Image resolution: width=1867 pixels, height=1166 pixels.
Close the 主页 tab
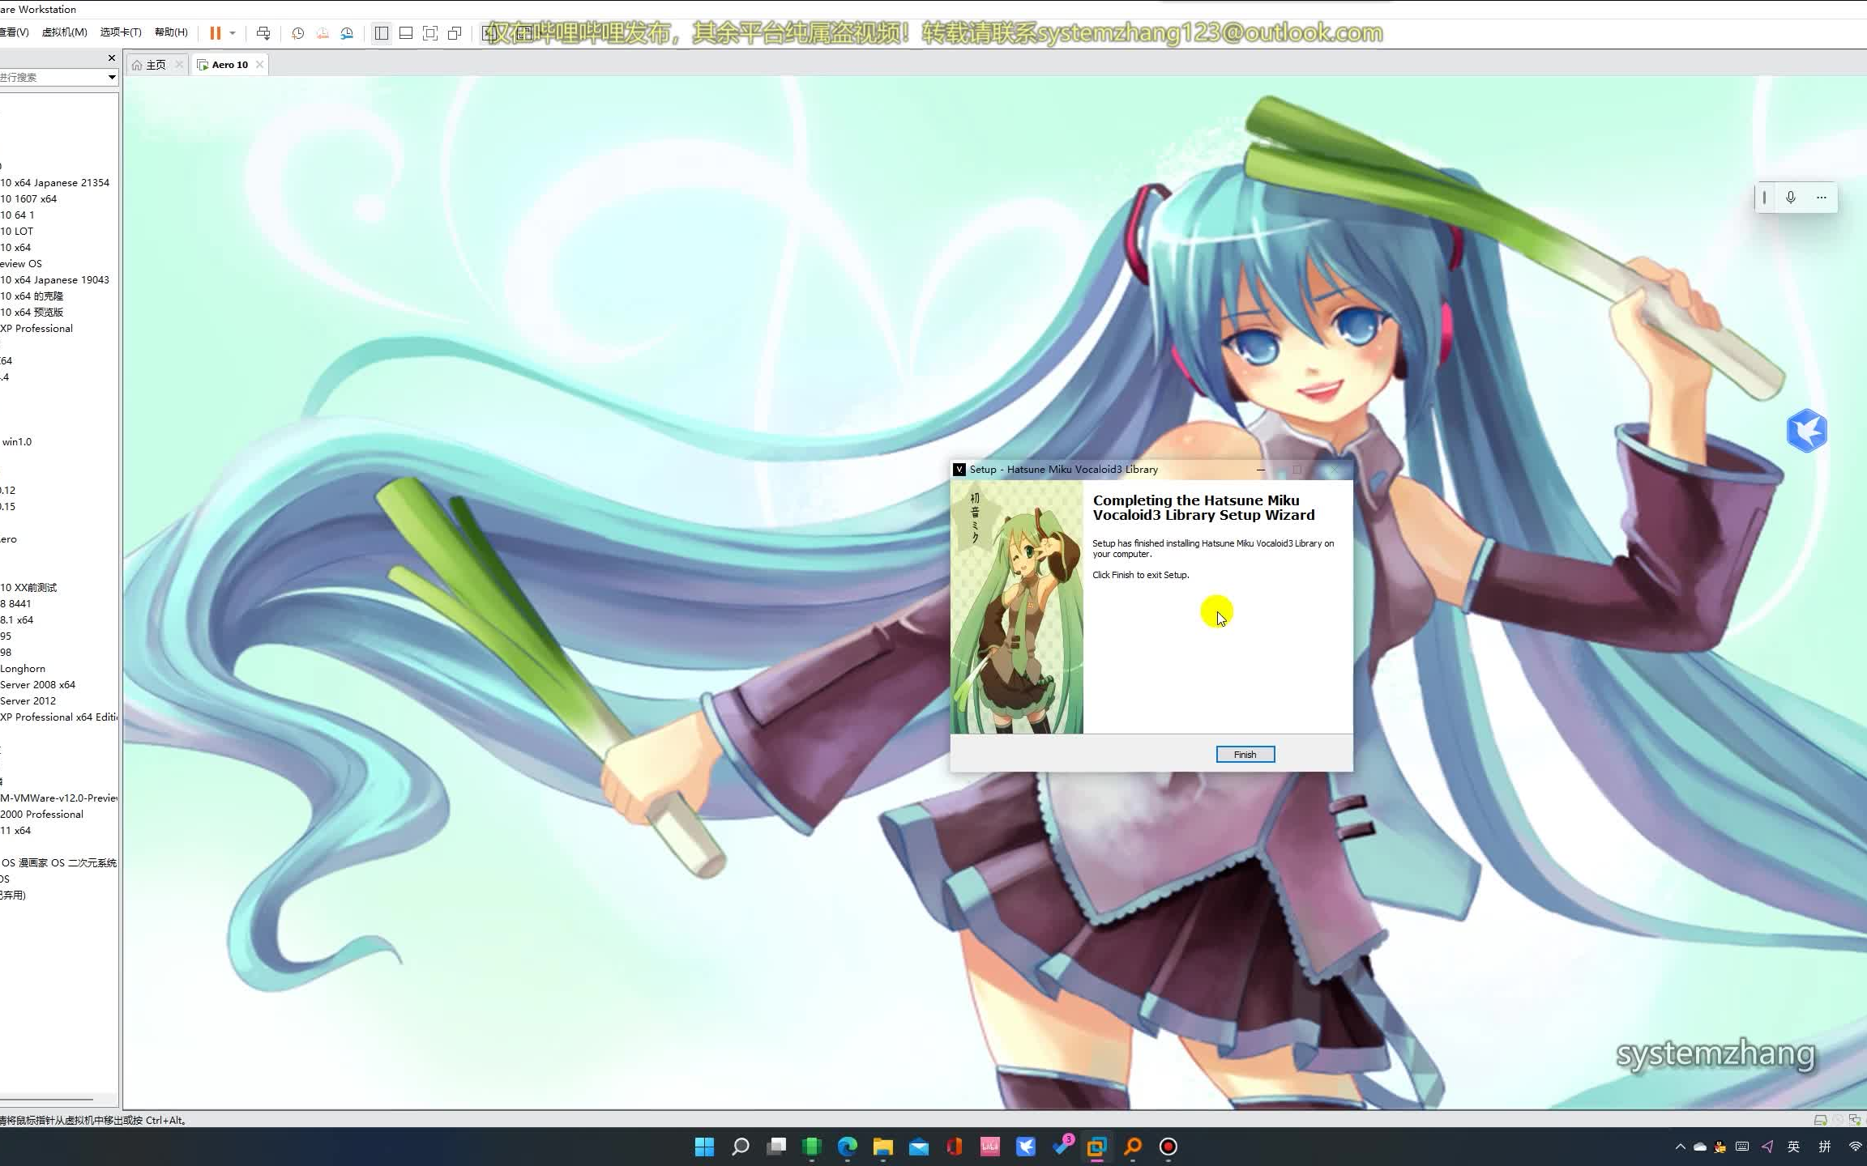(x=179, y=65)
